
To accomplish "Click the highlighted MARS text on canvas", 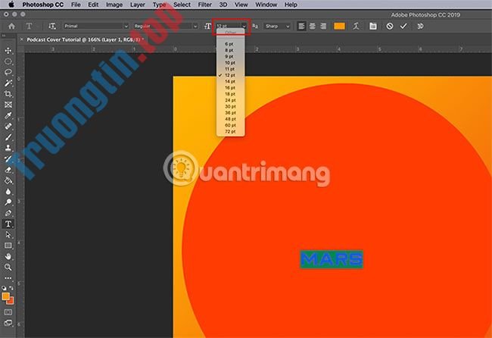I will [332, 259].
